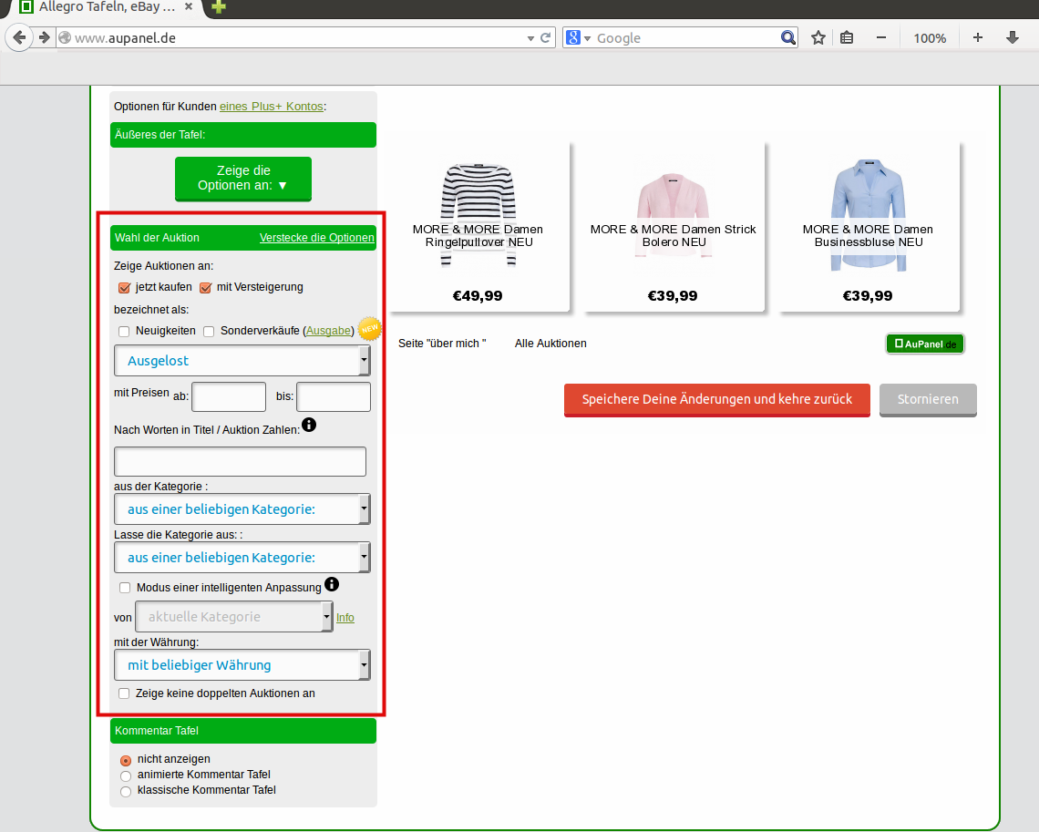Screen dimensions: 1039x832
Task: Bookmark this page with the star icon
Action: (x=818, y=37)
